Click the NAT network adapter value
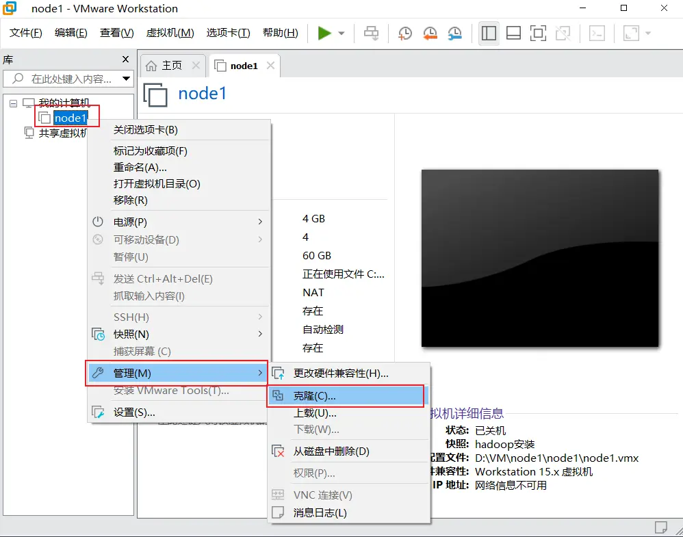The image size is (683, 537). [313, 293]
